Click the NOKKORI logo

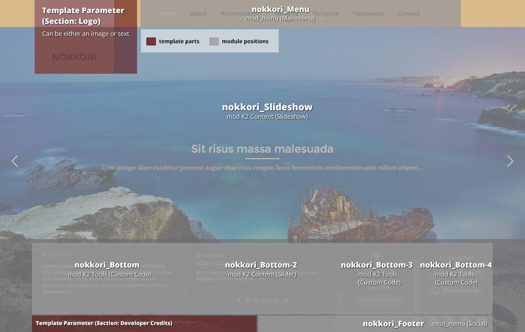(x=74, y=57)
